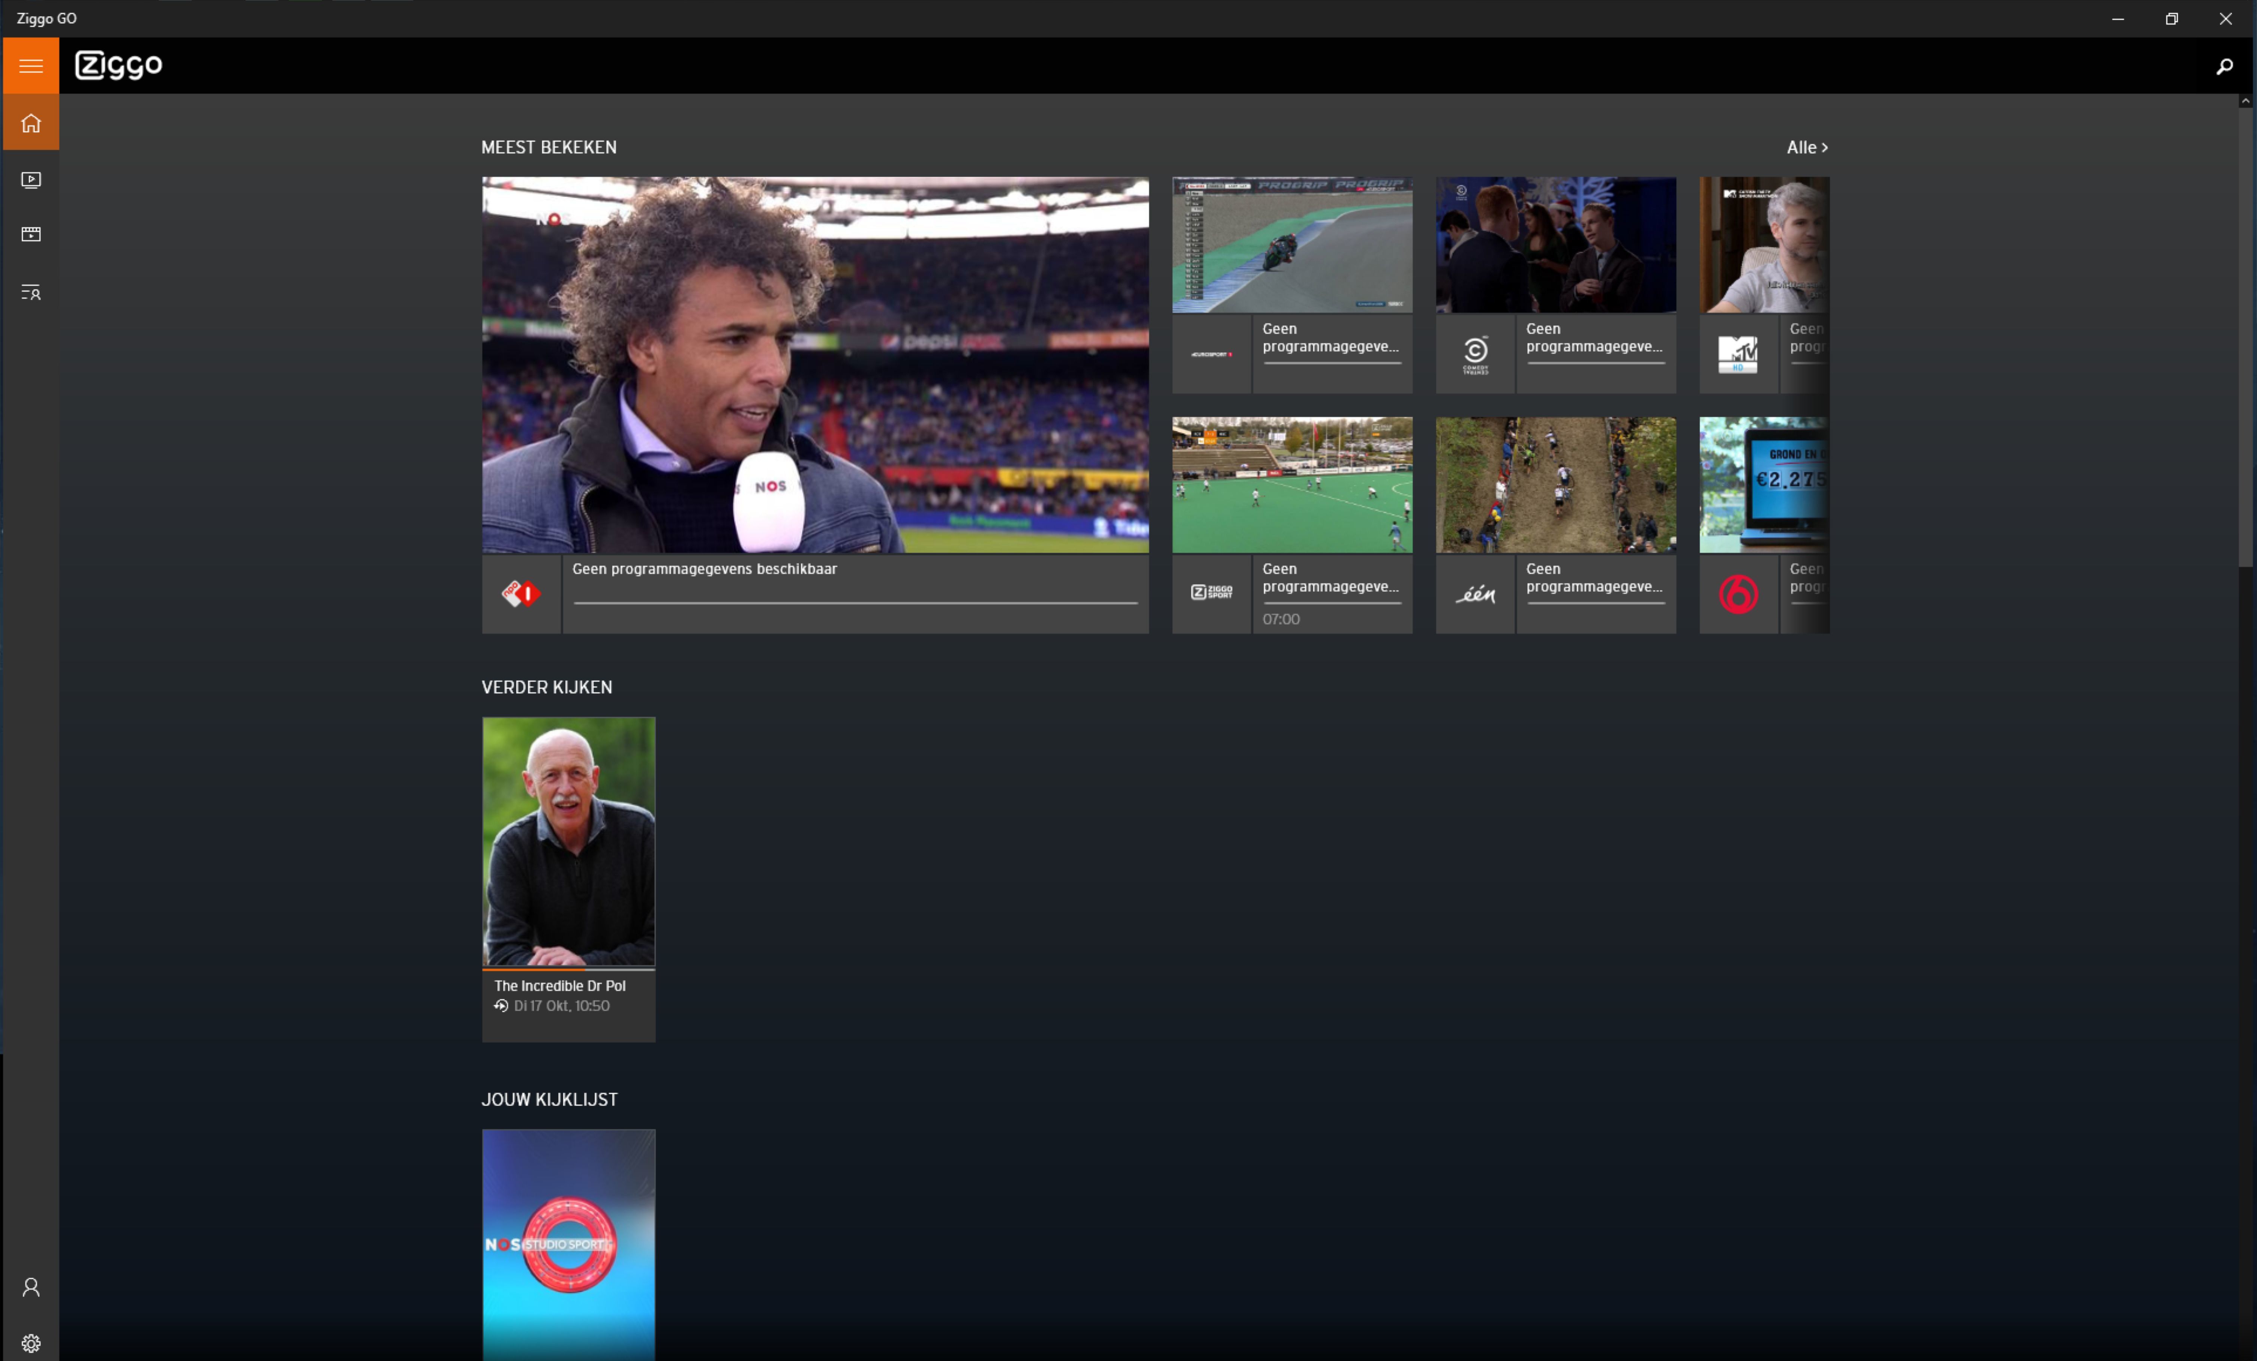Click the vertical scrollbar thumb

(x=2246, y=337)
